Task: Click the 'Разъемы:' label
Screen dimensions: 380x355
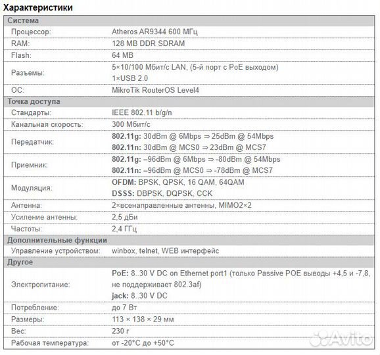Action: 28,73
